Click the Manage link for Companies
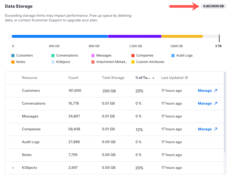 205,129
